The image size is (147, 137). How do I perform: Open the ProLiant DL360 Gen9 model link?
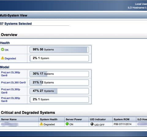point(13,83)
